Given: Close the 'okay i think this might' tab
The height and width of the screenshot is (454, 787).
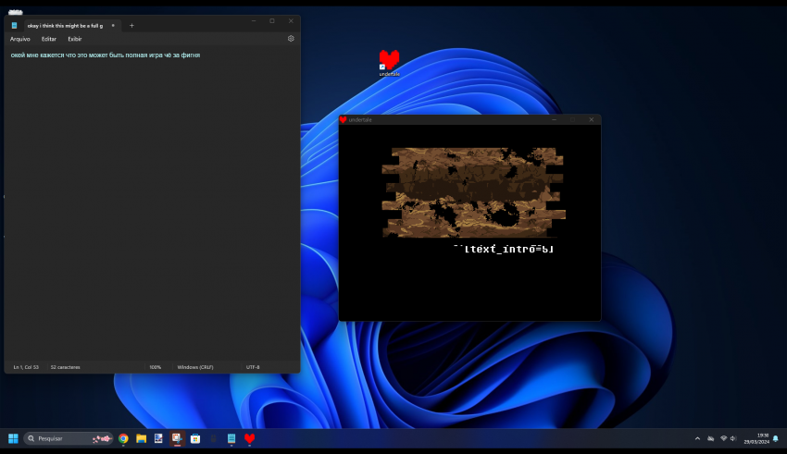Looking at the screenshot, I should coord(113,26).
